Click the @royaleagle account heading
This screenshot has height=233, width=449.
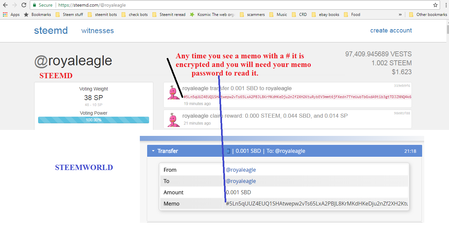point(73,61)
